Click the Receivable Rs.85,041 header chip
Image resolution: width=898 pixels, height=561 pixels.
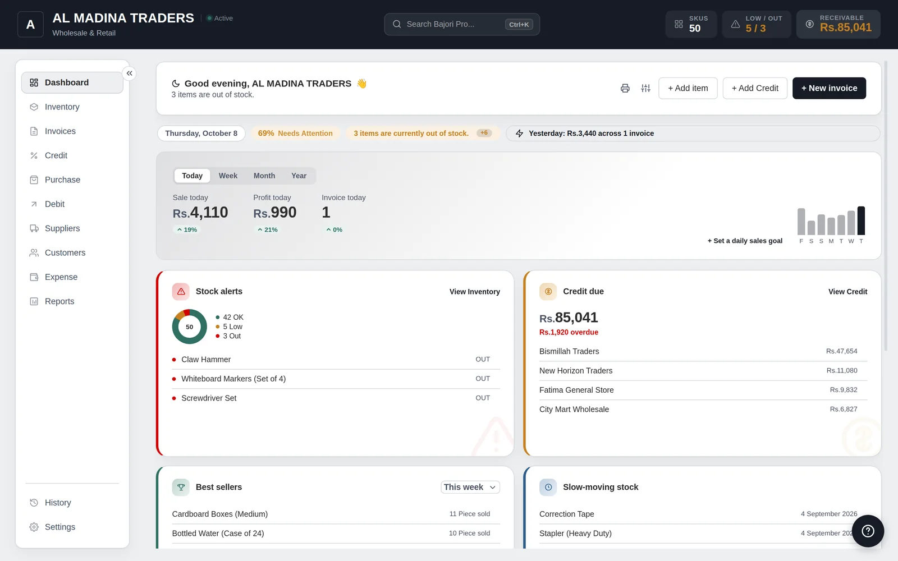839,24
